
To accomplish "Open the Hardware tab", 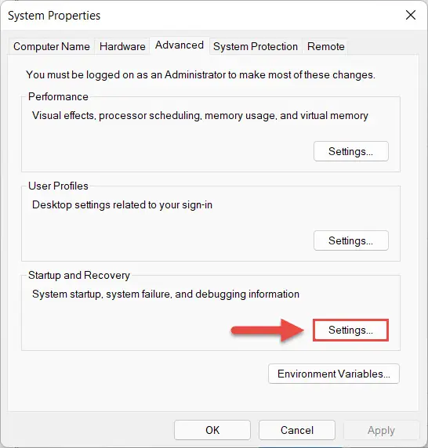I will coord(122,46).
